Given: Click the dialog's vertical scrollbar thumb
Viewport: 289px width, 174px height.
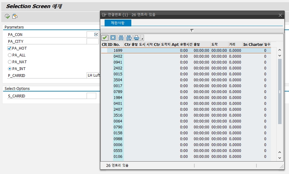Looking at the screenshot, I should pyautogui.click(x=280, y=91).
